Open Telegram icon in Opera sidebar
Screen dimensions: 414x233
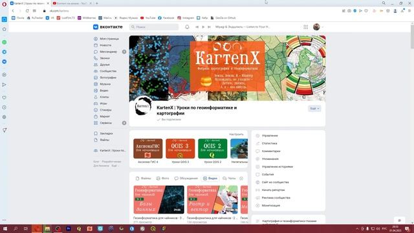[x=5, y=52]
